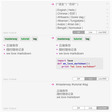Switch 17:54:03 revision to Line-RAW view
This screenshot has width=112, height=112.
point(103,79)
